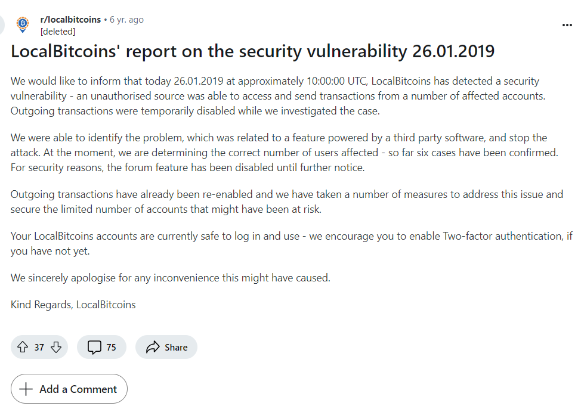
Task: Click the paragraph about third party software
Action: pos(284,153)
